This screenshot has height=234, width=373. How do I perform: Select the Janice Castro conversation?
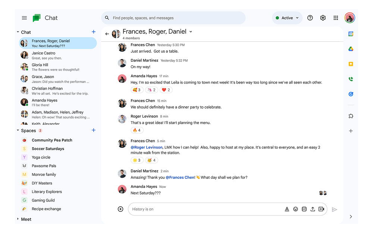point(56,55)
